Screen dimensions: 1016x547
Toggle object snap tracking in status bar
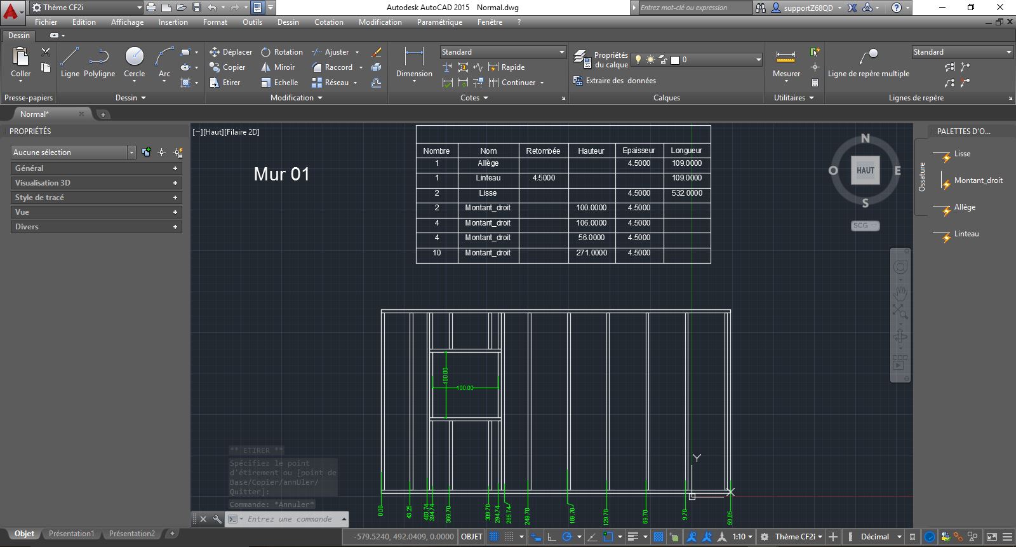[x=592, y=537]
